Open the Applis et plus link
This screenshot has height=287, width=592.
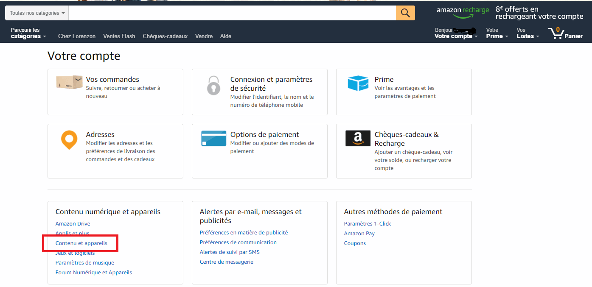tap(73, 233)
